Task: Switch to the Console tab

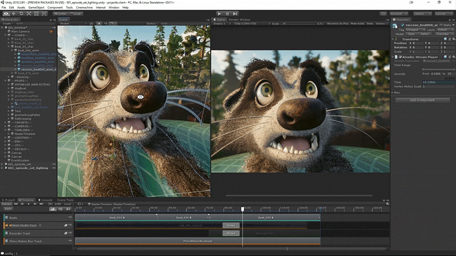Action: coord(45,200)
